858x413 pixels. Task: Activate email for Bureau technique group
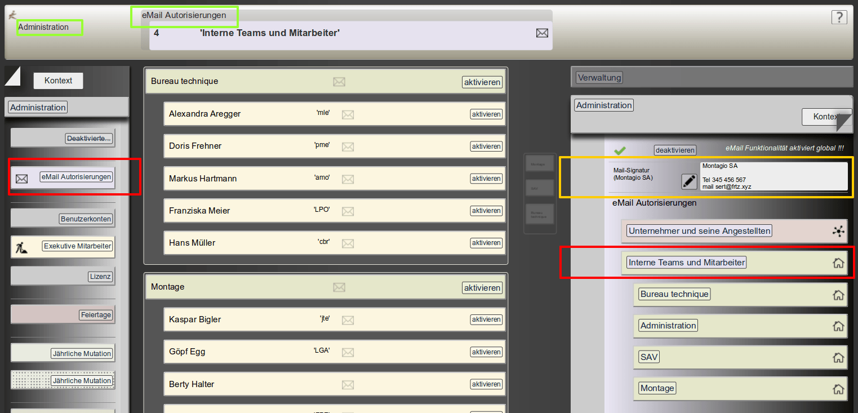482,82
